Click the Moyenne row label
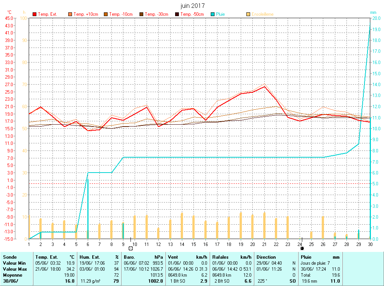This screenshot has height=286, width=384. point(12,275)
